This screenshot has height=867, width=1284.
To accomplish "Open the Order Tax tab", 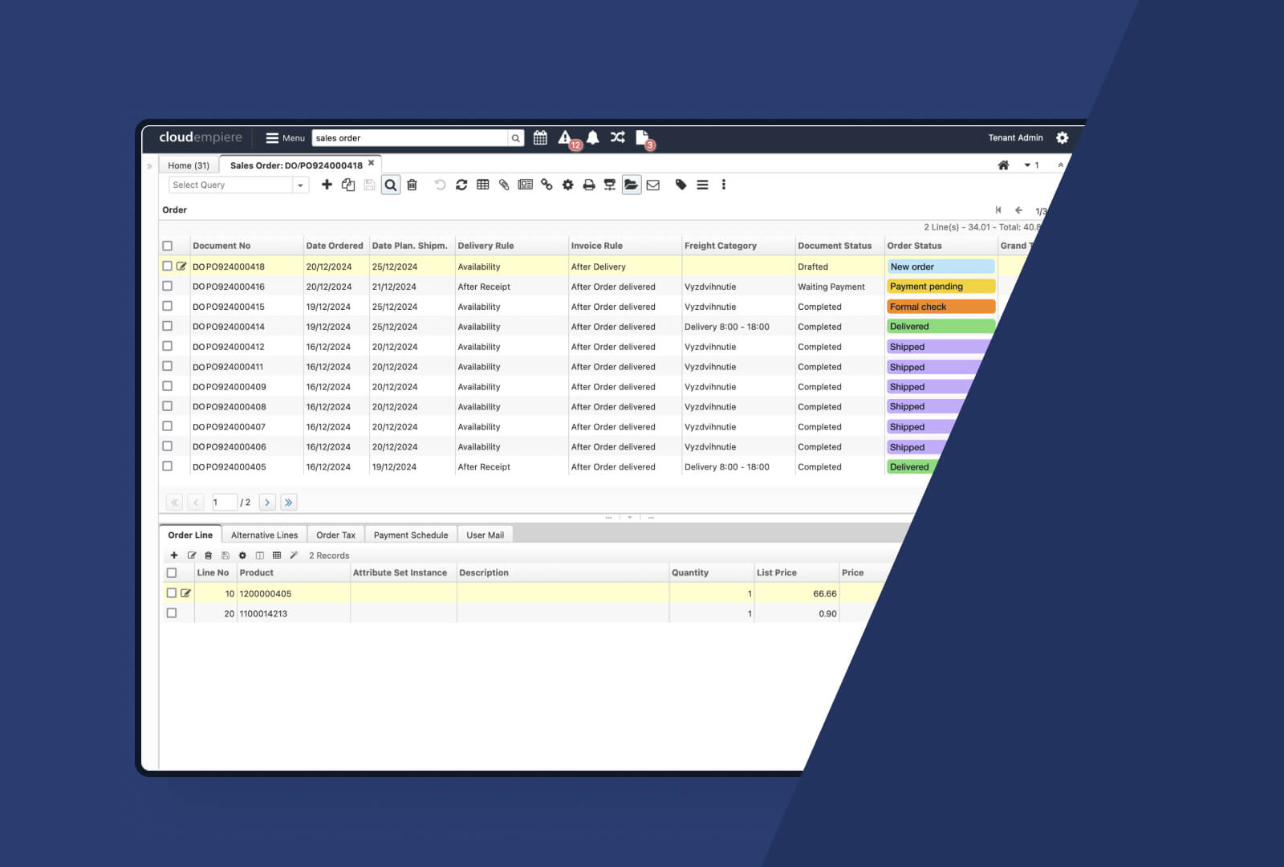I will coord(335,535).
